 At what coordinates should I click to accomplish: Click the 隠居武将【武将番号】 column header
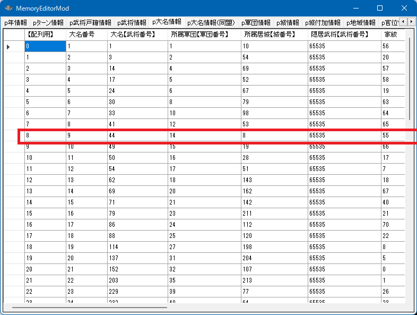pos(343,35)
